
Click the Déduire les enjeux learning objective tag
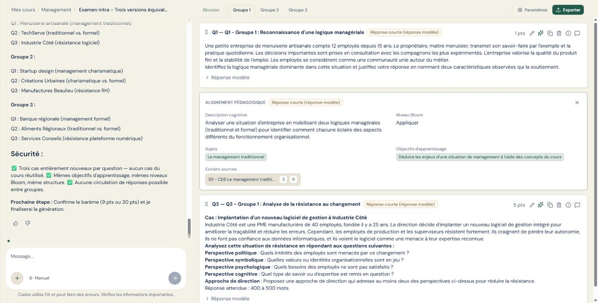coord(480,157)
